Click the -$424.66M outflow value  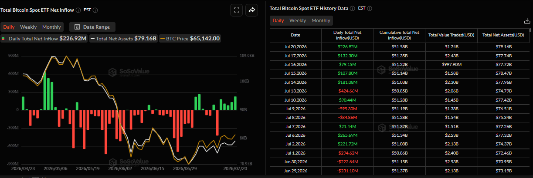click(x=347, y=91)
